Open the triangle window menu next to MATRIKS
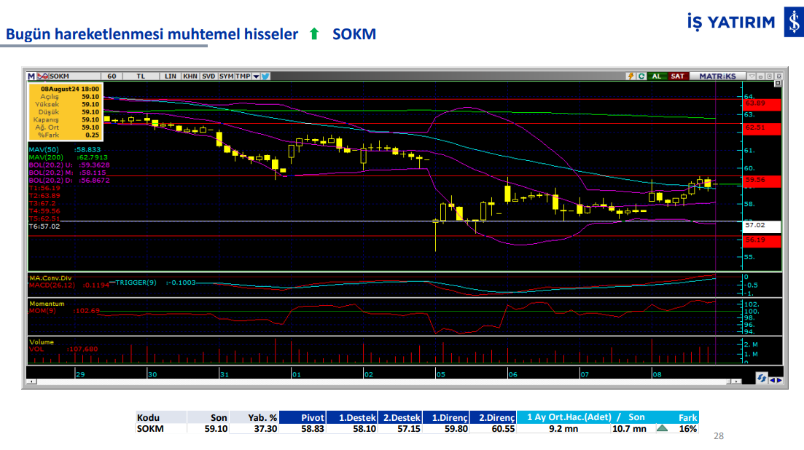This screenshot has height=450, width=804. 752,76
